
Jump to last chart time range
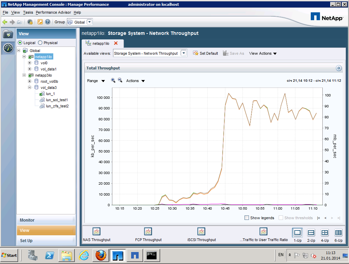[338, 218]
